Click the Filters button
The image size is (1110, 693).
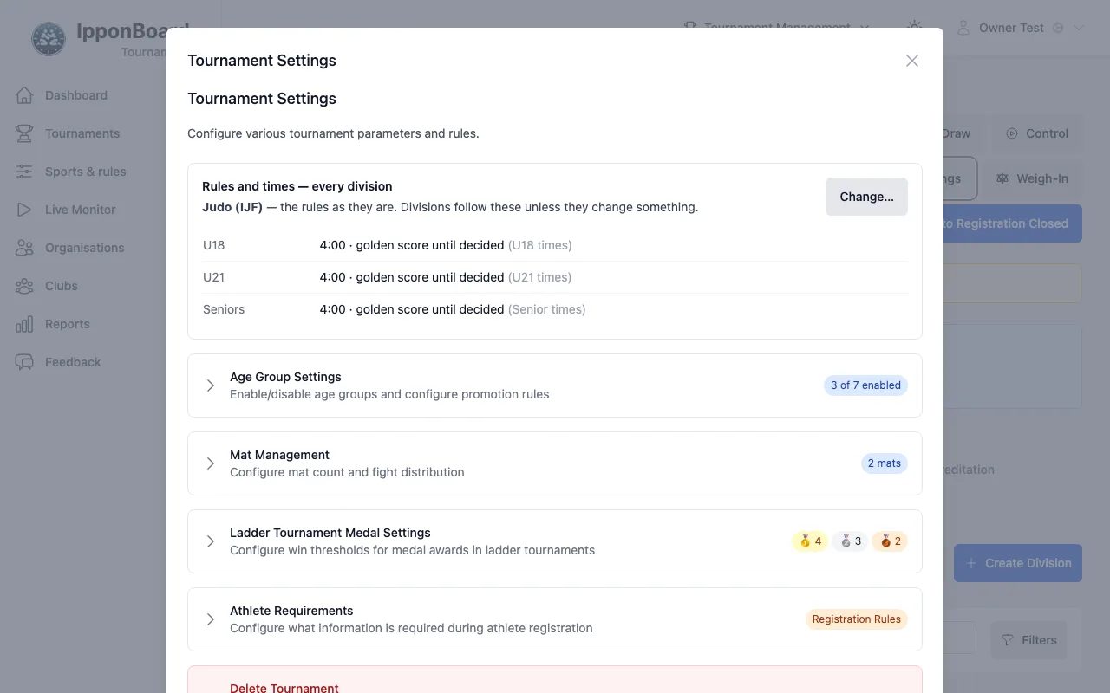pyautogui.click(x=1029, y=640)
